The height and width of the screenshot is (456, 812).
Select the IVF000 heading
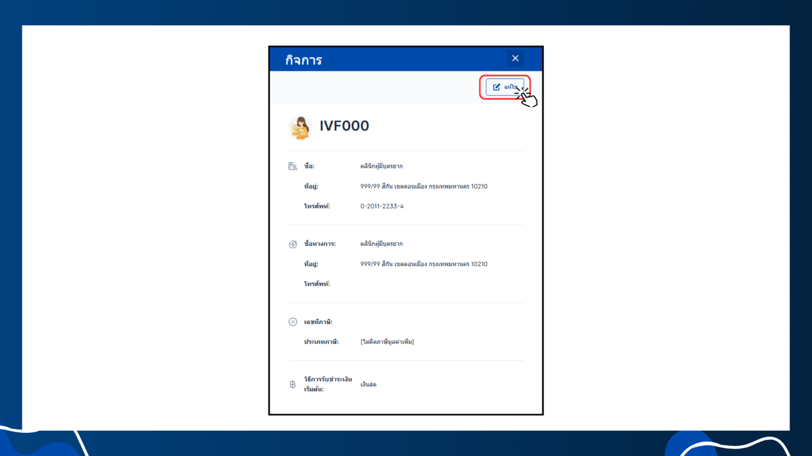tap(345, 126)
